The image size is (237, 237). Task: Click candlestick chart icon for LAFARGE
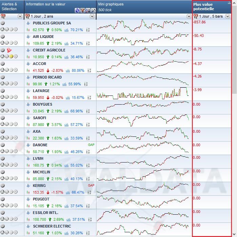tap(28, 98)
